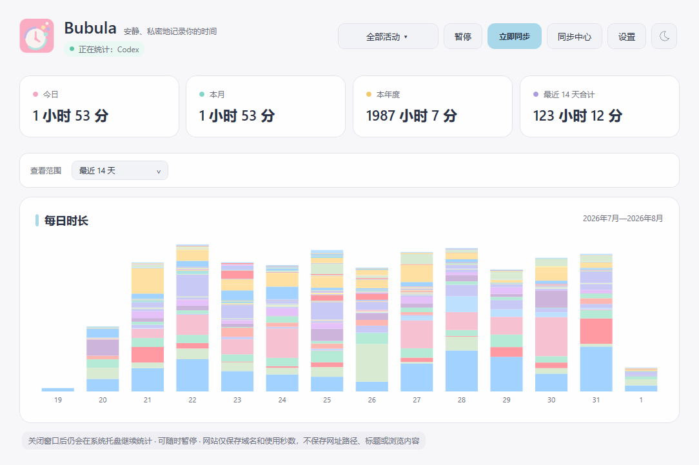Click the bar for day 21
This screenshot has width=699, height=465.
tap(148, 327)
